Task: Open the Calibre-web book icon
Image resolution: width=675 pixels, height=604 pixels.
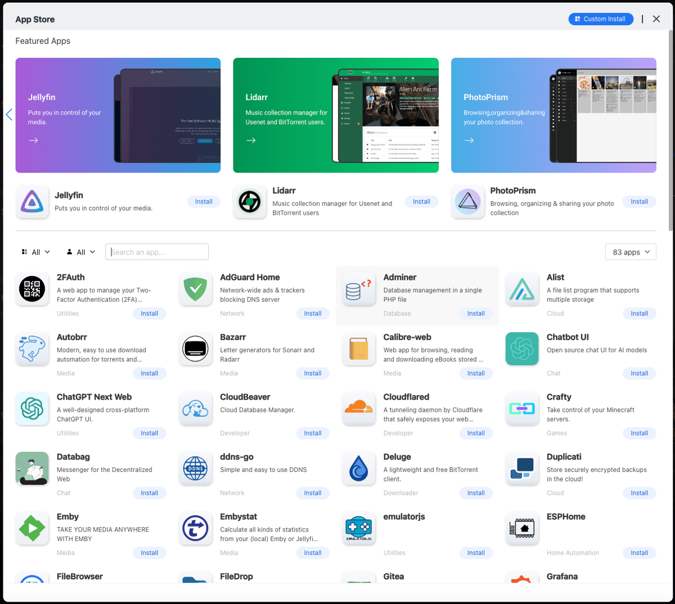Action: coord(359,349)
